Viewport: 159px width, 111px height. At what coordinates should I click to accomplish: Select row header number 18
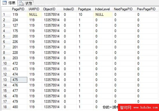coord(6,107)
